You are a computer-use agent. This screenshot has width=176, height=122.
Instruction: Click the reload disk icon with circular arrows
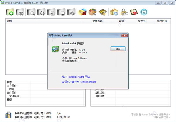[x=41, y=12]
